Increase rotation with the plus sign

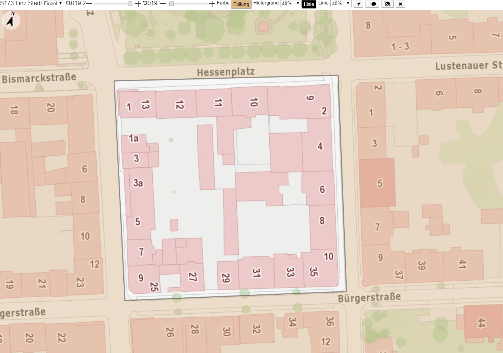[x=212, y=4]
